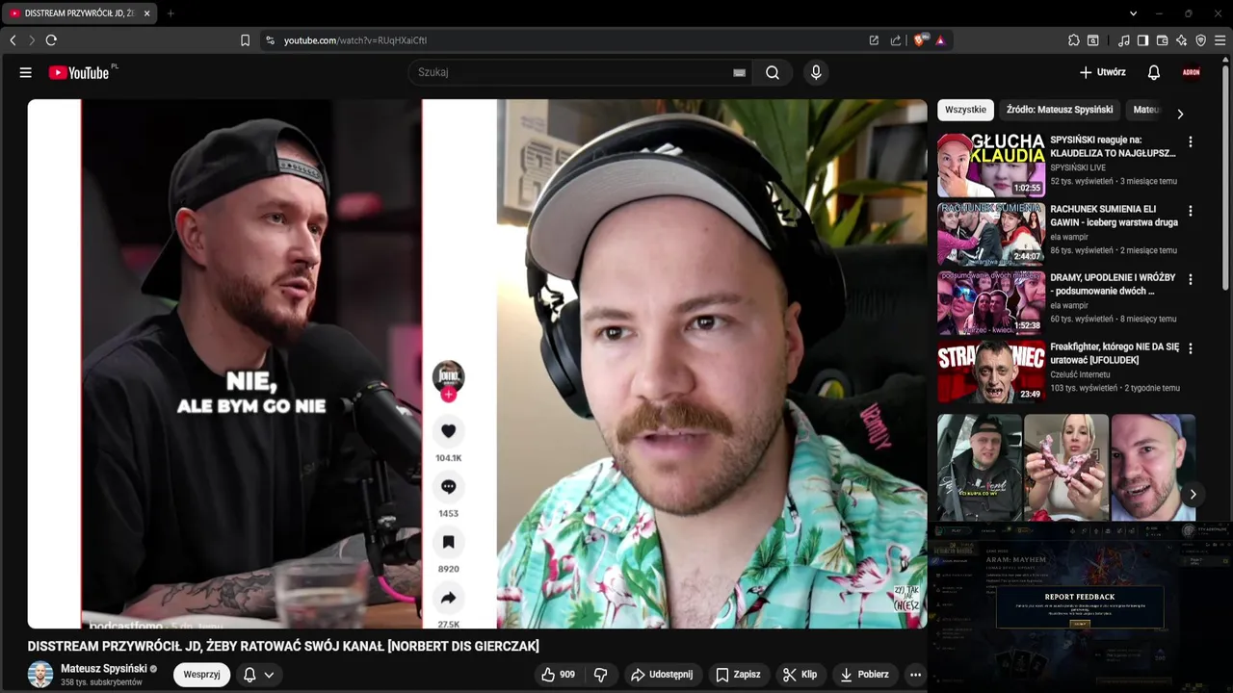Open RACHUNEK SUMIENIA video thumbnail
This screenshot has width=1233, height=693.
pos(991,234)
